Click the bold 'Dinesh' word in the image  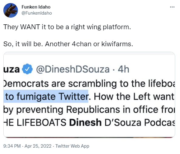pyautogui.click(x=85, y=122)
